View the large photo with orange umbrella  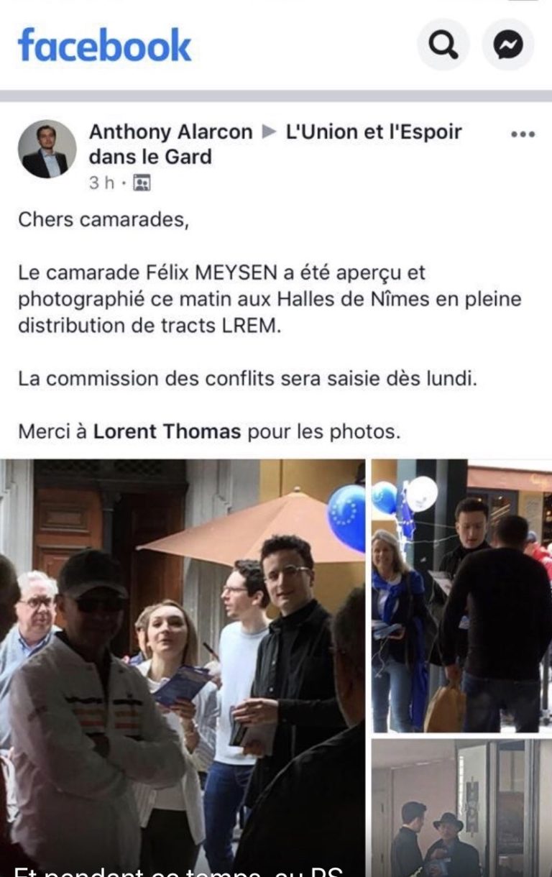point(183,668)
